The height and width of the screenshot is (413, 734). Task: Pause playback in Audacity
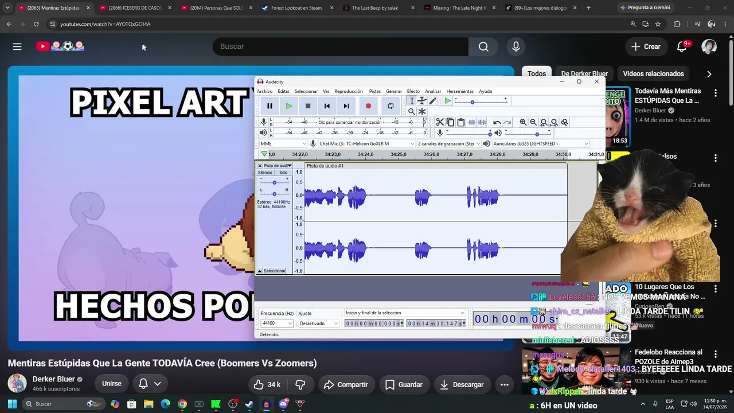pyautogui.click(x=270, y=106)
